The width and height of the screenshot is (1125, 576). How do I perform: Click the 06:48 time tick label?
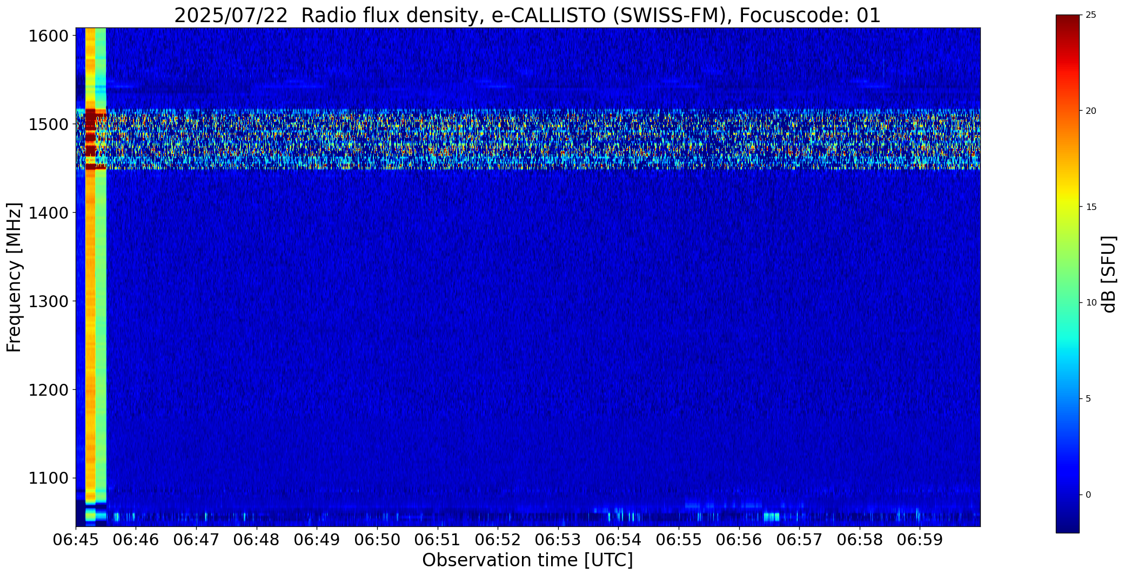(x=257, y=540)
